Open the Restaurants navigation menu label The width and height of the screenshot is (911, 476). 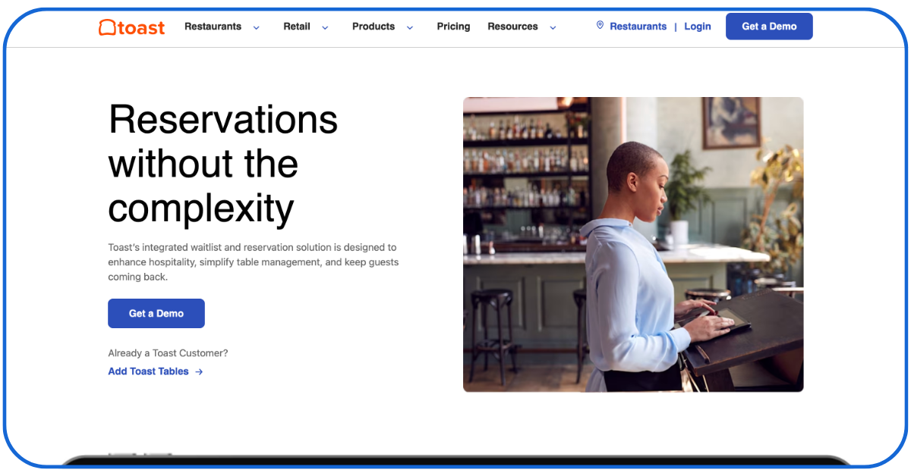(213, 27)
